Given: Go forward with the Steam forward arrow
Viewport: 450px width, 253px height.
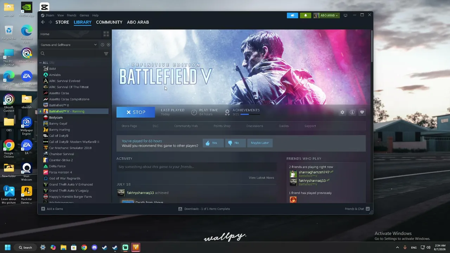Looking at the screenshot, I should [50, 22].
